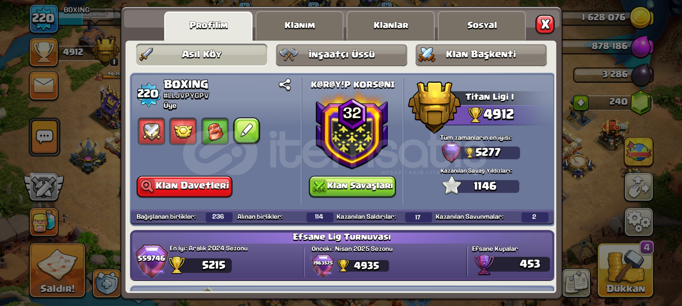This screenshot has height=306, width=682.
Task: Open the Klanlar tab
Action: 391,25
